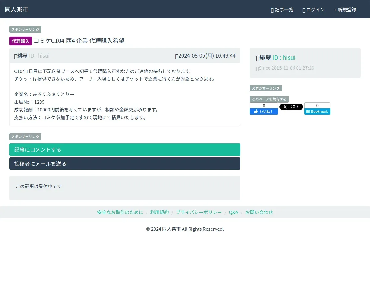Open the 安全なお取引のために footer link
The image size is (370, 308).
pyautogui.click(x=120, y=212)
